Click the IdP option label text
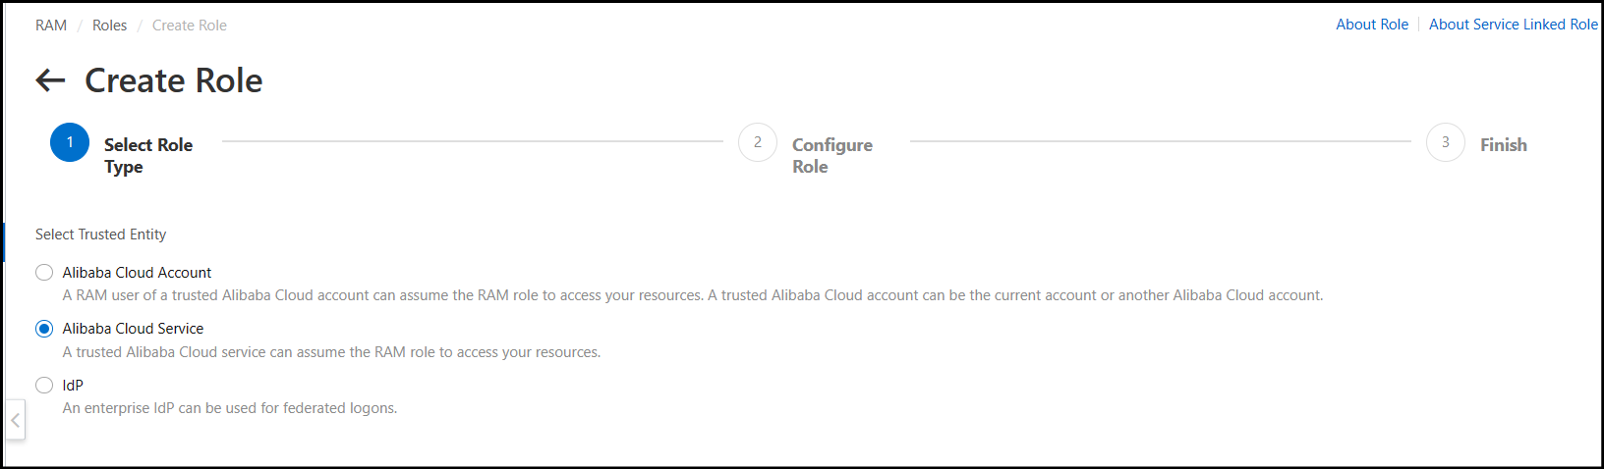Screen dimensions: 1604x469 (73, 386)
